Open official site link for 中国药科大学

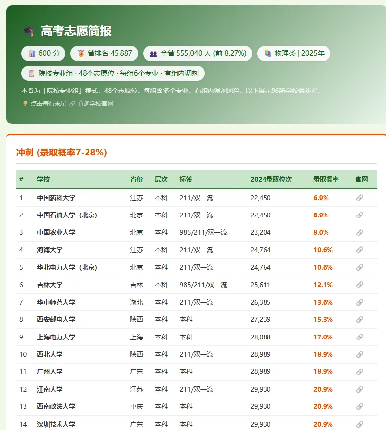359,198
